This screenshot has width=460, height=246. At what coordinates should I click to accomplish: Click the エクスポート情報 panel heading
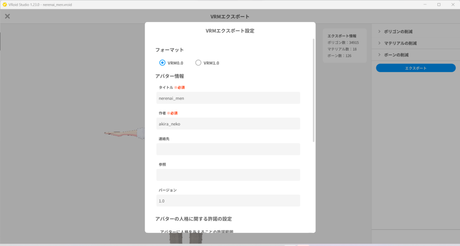click(x=342, y=36)
